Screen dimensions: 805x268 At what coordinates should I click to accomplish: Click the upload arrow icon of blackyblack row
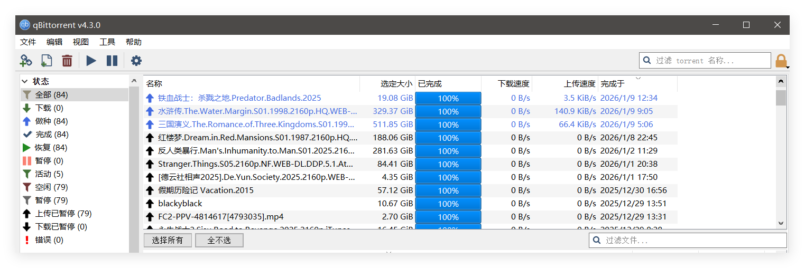(150, 204)
